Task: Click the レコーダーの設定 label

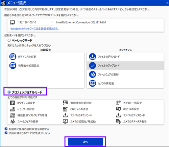Action: [x=26, y=109]
